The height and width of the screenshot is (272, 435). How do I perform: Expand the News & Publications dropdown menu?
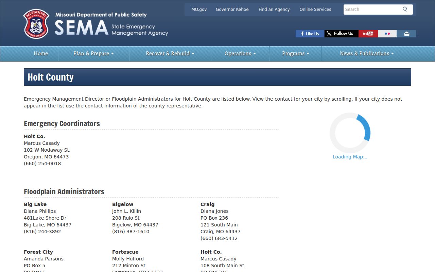[x=367, y=53]
